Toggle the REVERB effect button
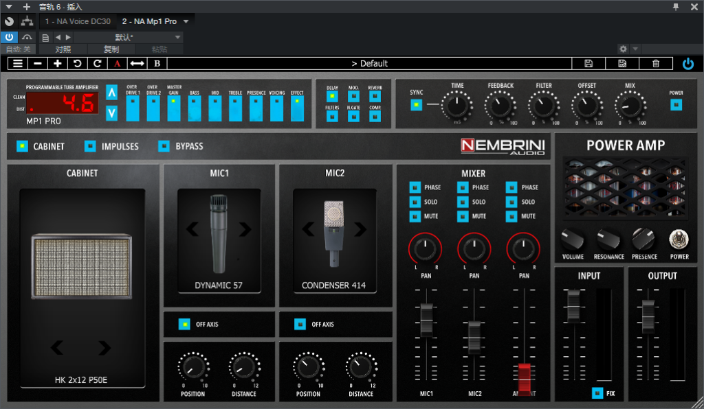This screenshot has width=704, height=409. click(x=375, y=96)
